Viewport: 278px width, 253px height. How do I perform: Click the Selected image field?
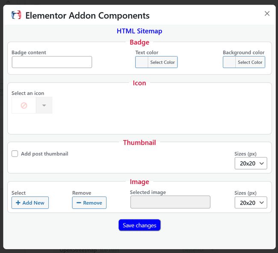170,202
